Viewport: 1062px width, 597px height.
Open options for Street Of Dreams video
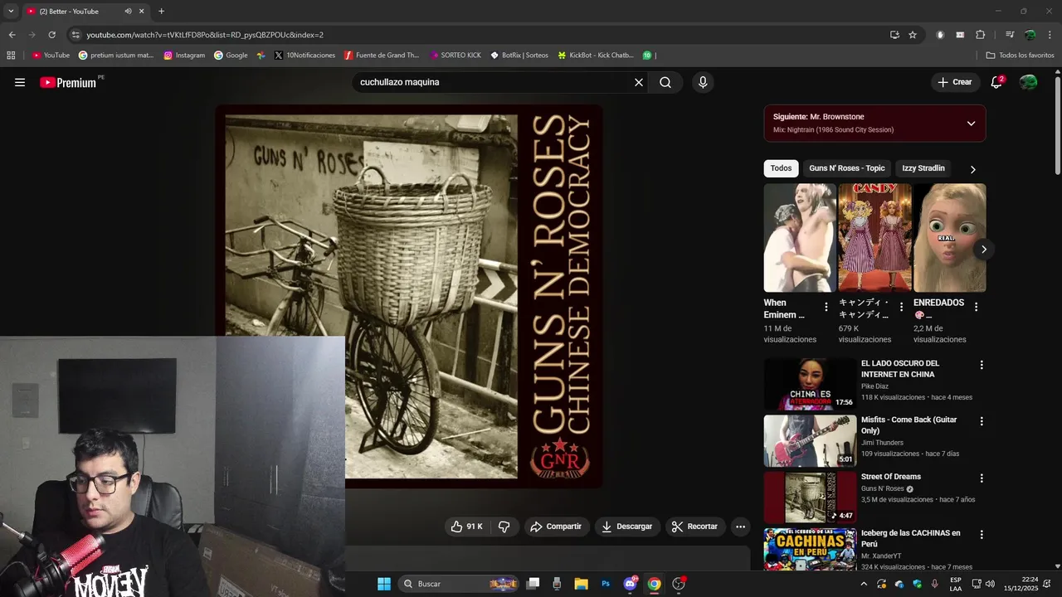(x=982, y=478)
